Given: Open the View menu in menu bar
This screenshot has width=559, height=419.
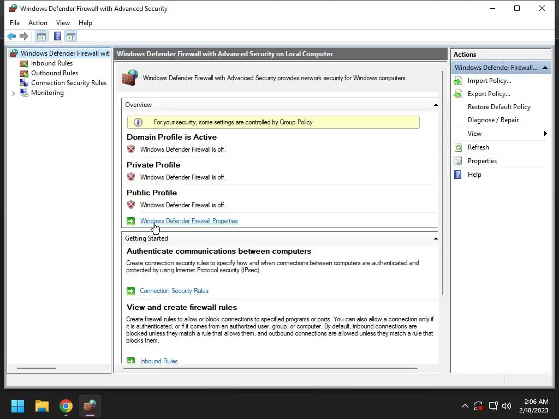Looking at the screenshot, I should pyautogui.click(x=63, y=23).
